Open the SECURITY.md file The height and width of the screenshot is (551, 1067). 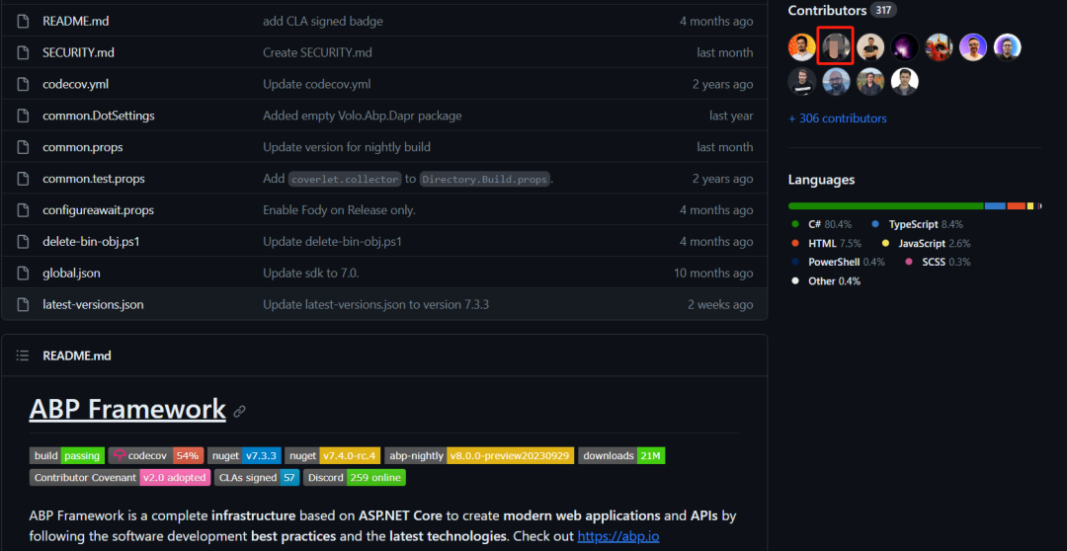pos(78,52)
